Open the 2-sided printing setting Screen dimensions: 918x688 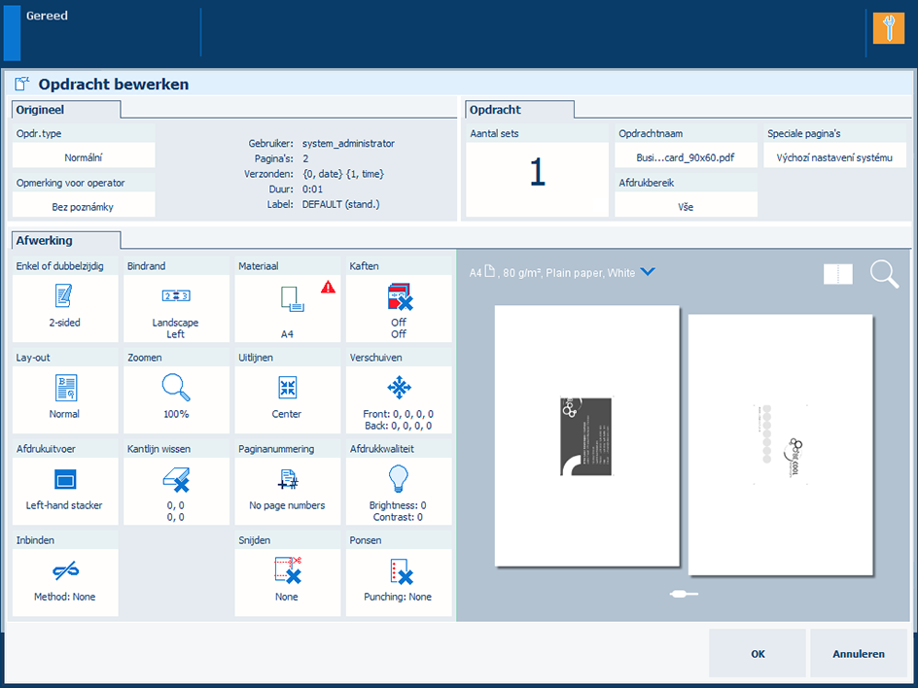[x=64, y=306]
